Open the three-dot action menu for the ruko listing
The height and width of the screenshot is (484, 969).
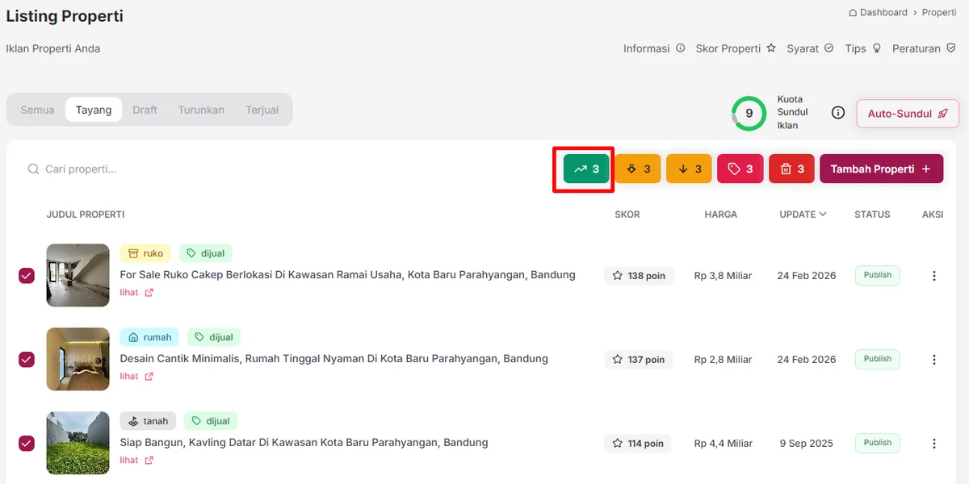[x=934, y=276]
